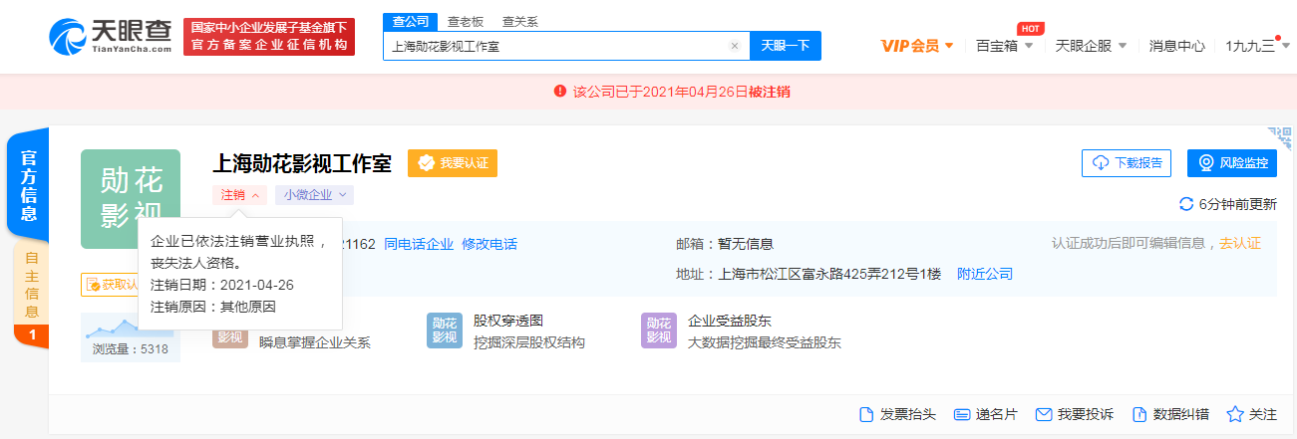Select the 查老板 tab
Screen dimensions: 1297x439
pyautogui.click(x=464, y=21)
